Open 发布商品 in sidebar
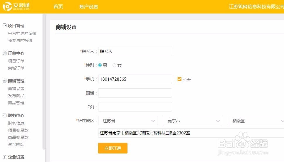 [16, 96]
